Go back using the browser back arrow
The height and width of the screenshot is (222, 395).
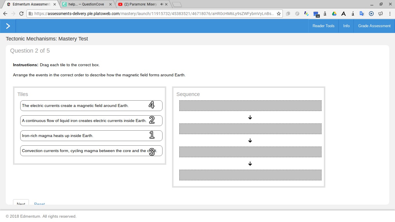click(x=5, y=14)
